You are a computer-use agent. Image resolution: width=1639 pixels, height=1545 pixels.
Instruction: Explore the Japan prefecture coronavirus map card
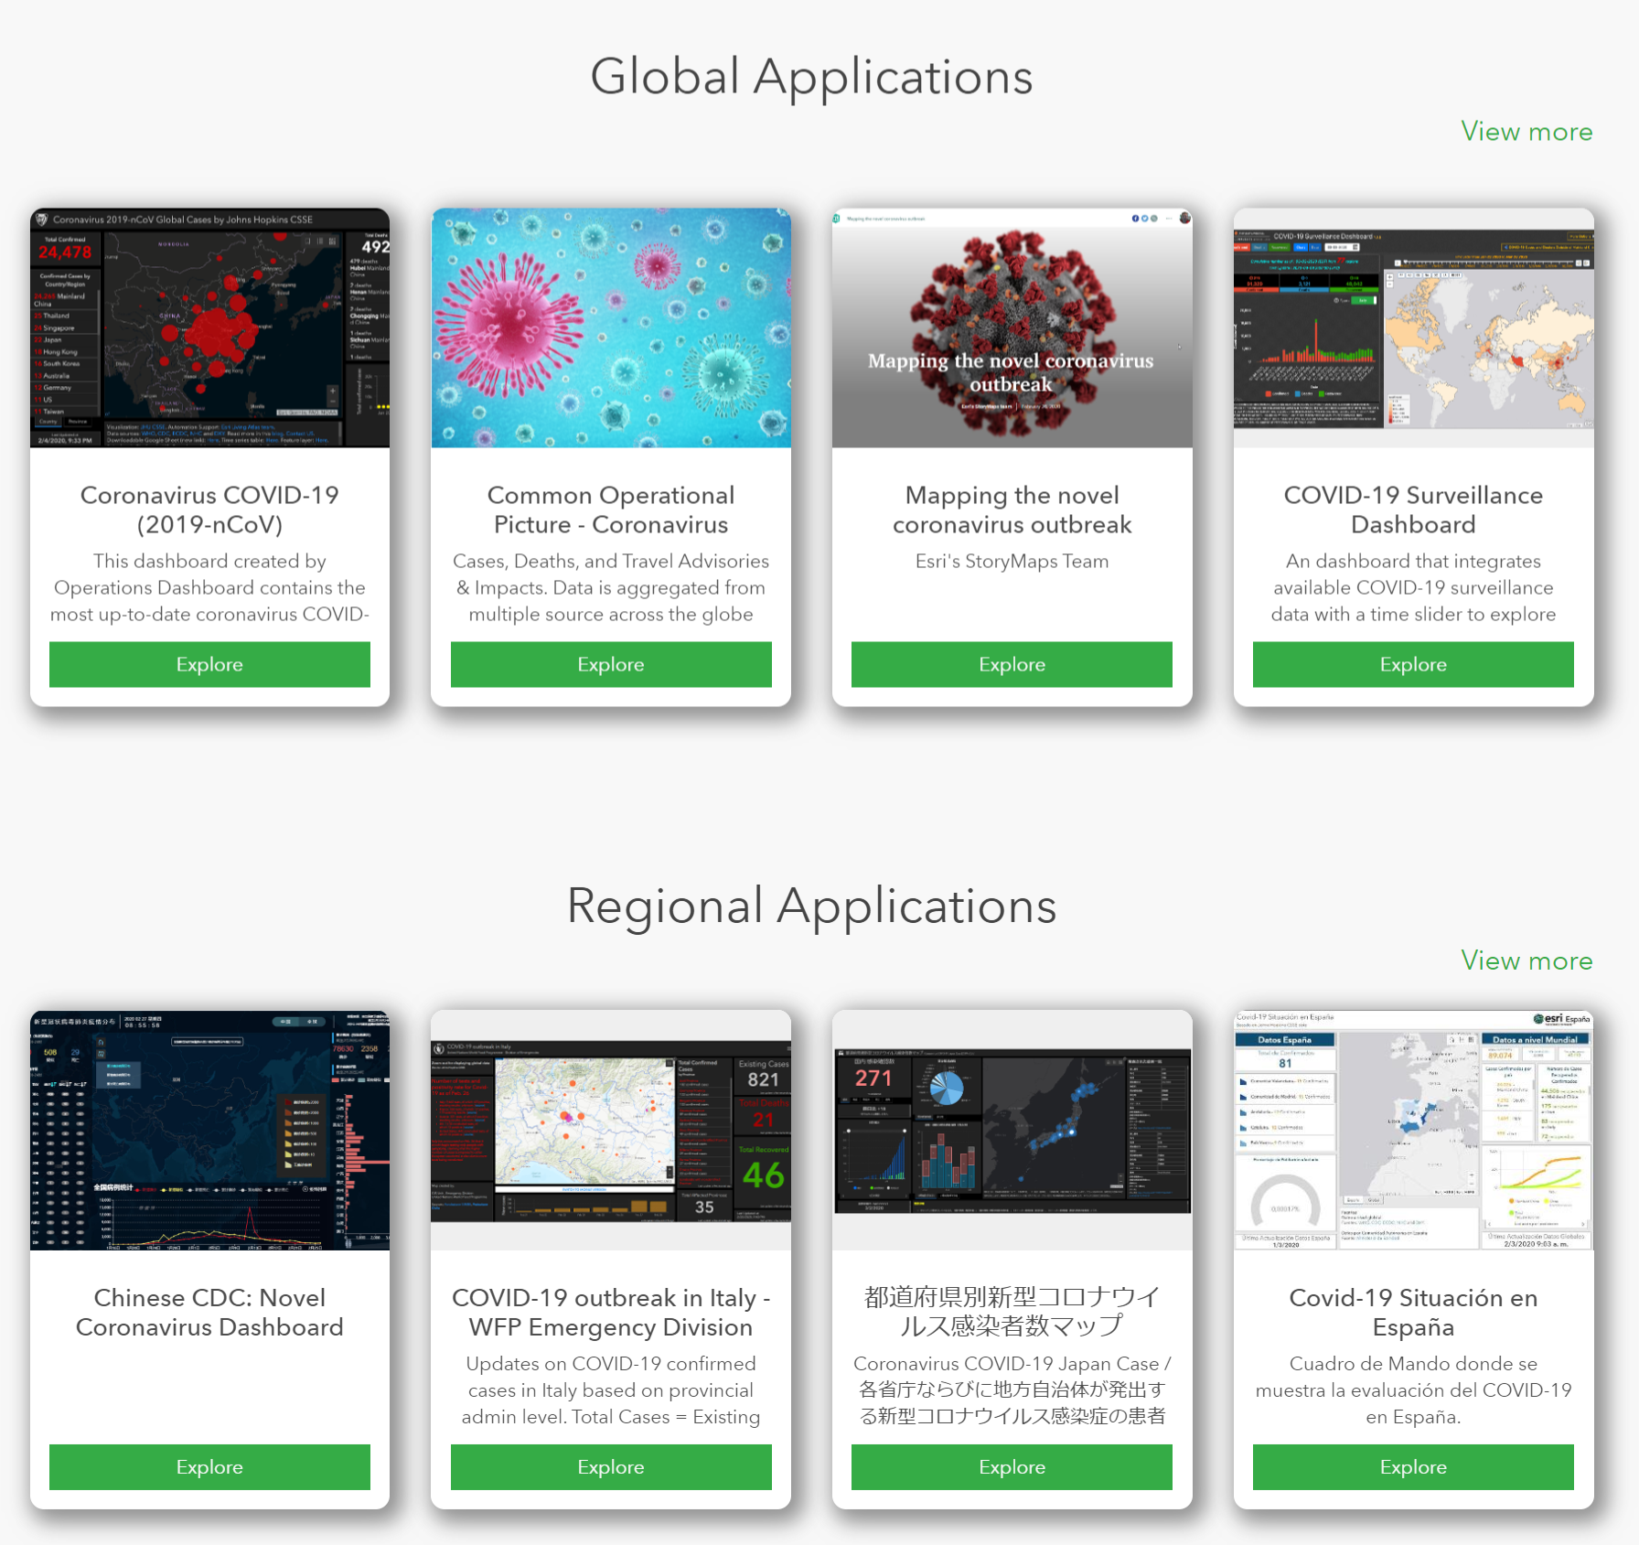coord(1012,1467)
